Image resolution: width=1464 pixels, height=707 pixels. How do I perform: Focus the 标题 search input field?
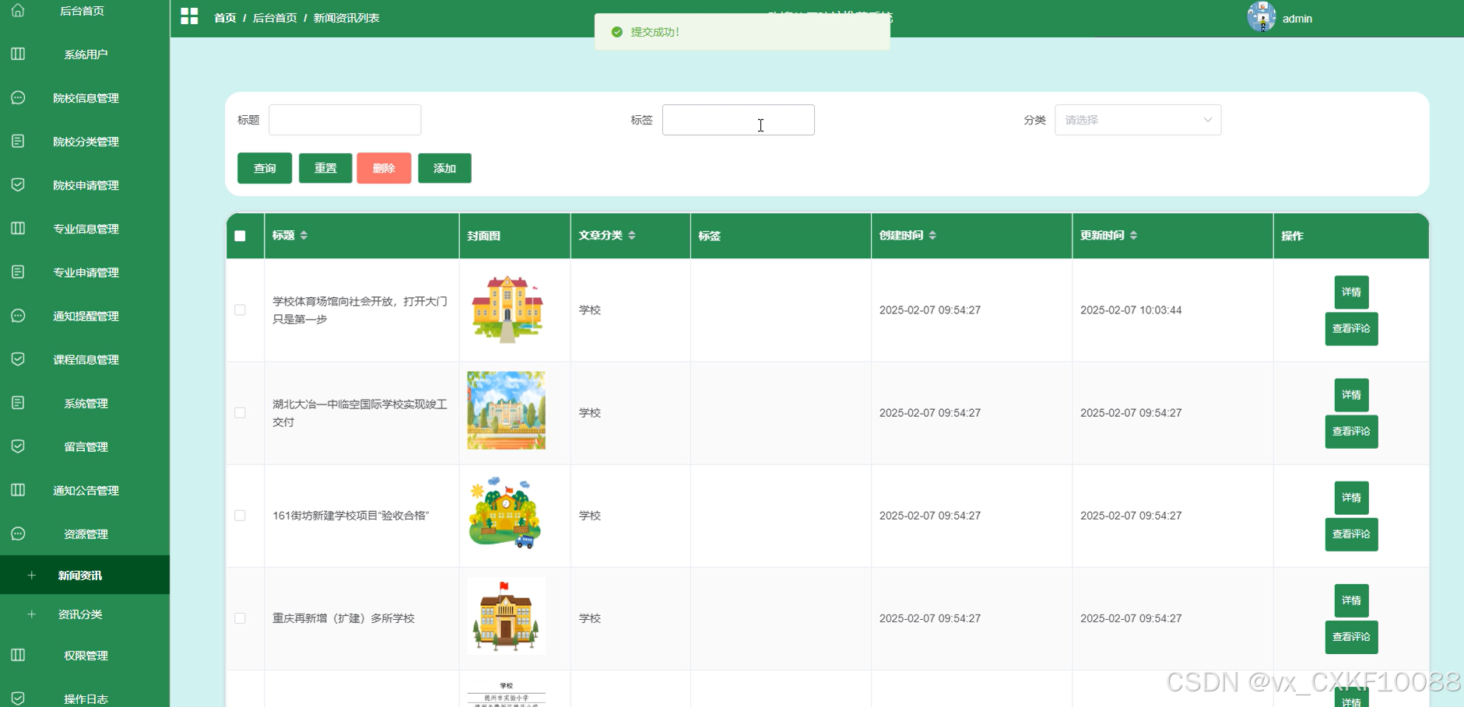pos(345,120)
